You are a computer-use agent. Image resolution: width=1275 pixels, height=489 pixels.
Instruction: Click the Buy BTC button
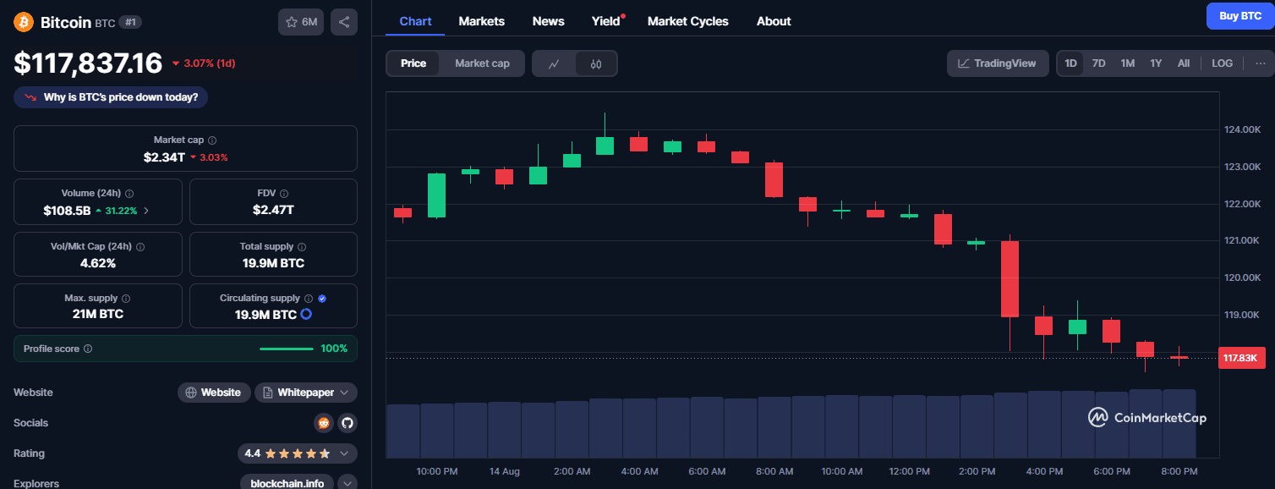(x=1240, y=16)
